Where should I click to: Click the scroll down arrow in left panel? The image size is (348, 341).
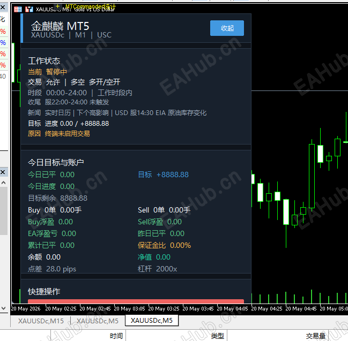[3, 308]
